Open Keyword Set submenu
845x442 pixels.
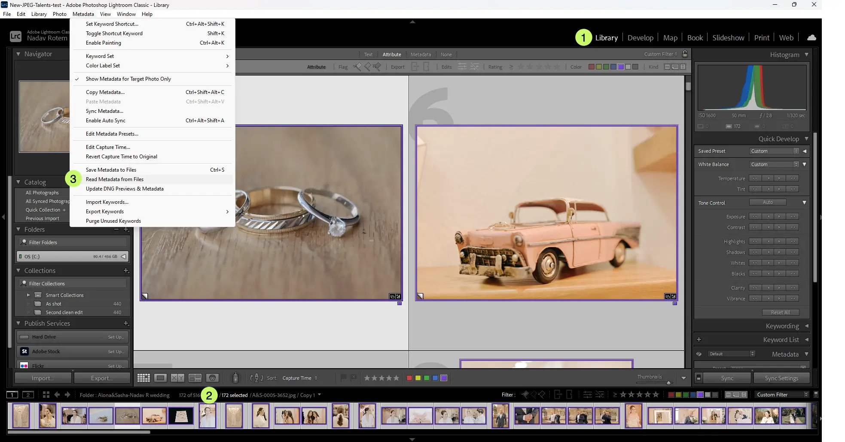coord(153,56)
